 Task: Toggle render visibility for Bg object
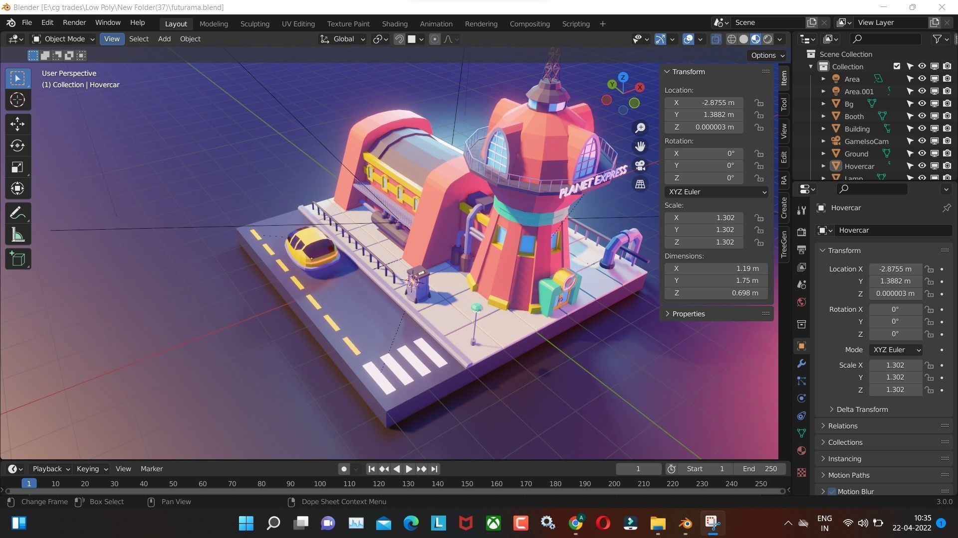(947, 104)
